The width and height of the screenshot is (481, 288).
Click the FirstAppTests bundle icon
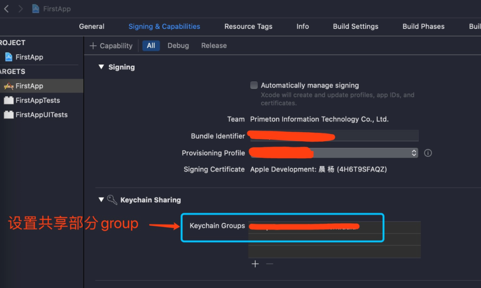pyautogui.click(x=8, y=100)
